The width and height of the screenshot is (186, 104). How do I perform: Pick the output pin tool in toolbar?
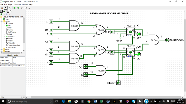(18, 8)
